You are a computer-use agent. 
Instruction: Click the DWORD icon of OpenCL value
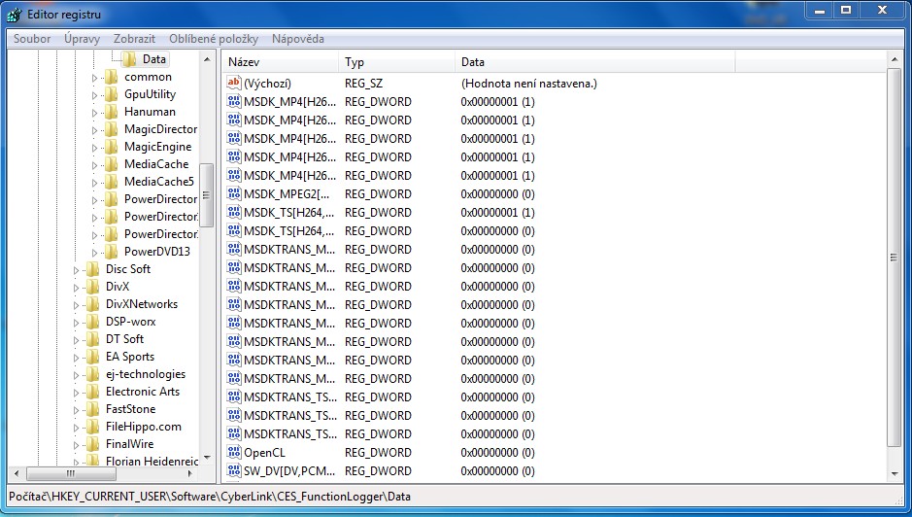point(234,452)
